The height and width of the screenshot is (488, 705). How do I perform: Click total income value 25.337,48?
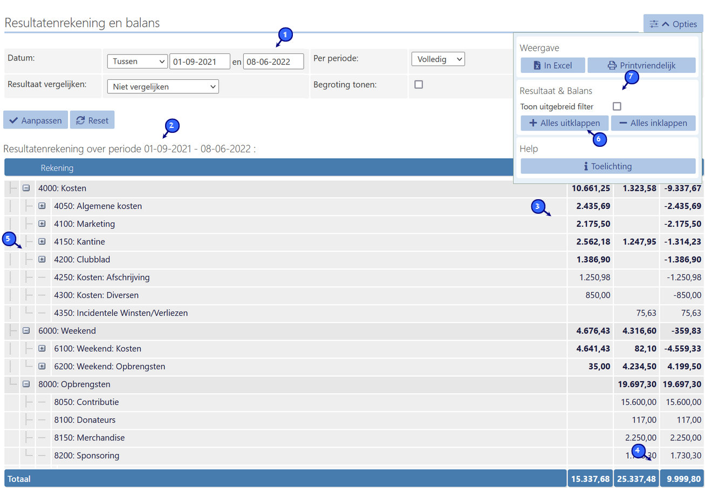(636, 479)
